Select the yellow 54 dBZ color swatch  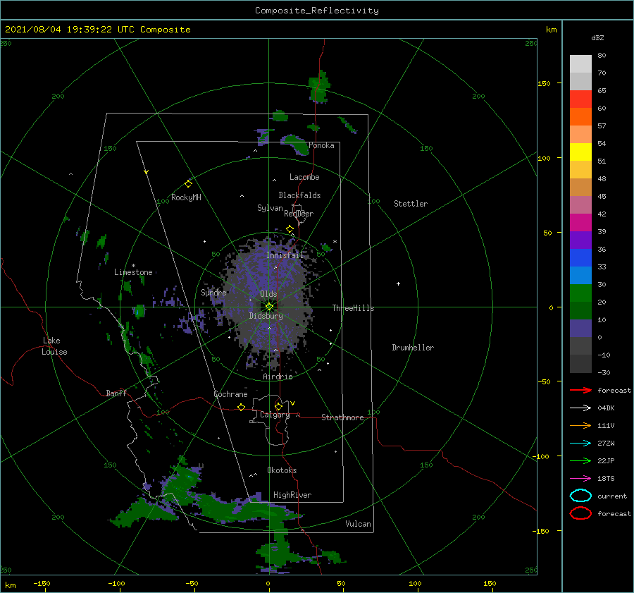point(580,152)
